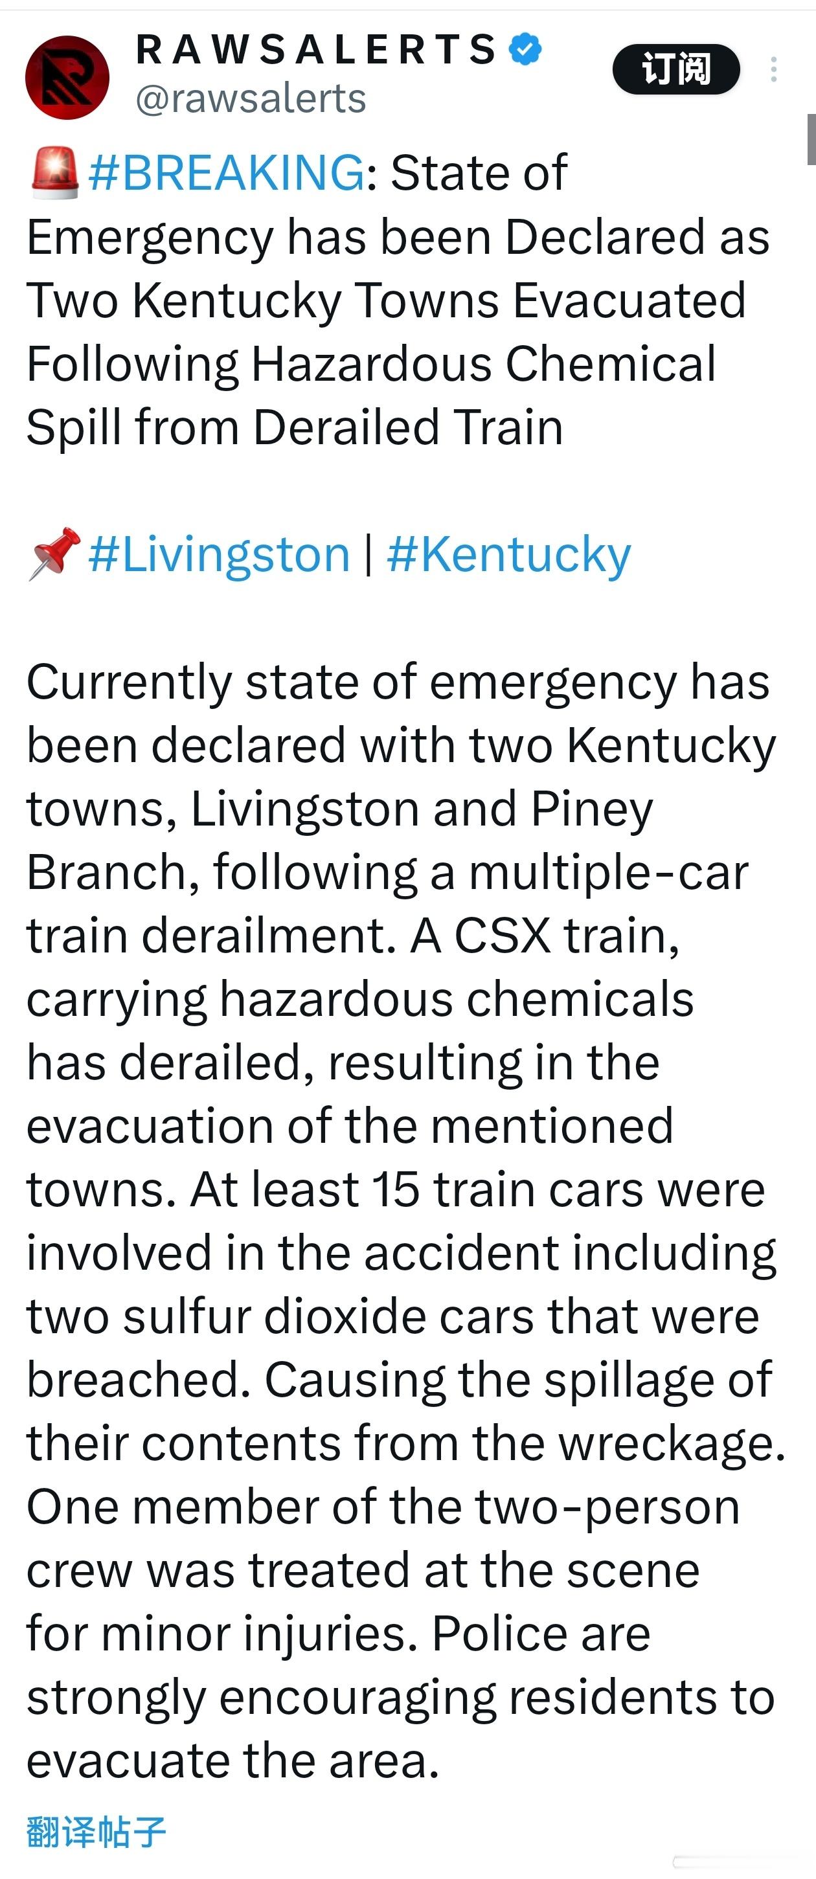Open the #Kentucky hashtag
Image resolution: width=816 pixels, height=1879 pixels.
pos(509,554)
